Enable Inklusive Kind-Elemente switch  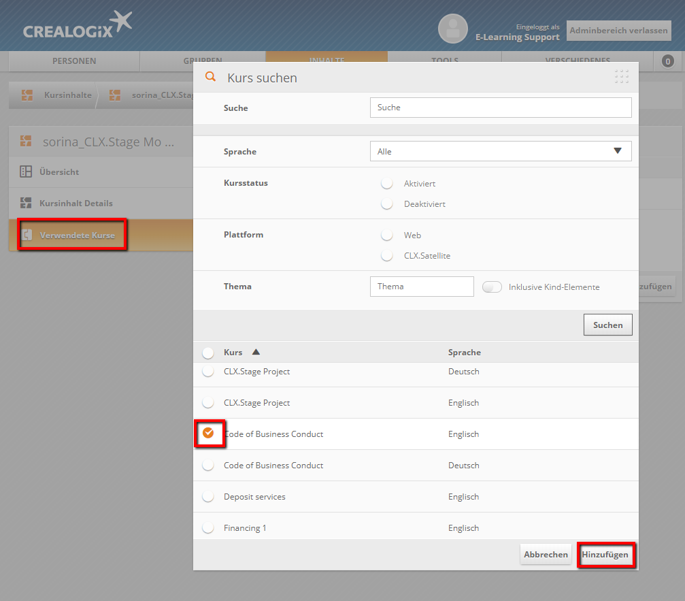(492, 287)
